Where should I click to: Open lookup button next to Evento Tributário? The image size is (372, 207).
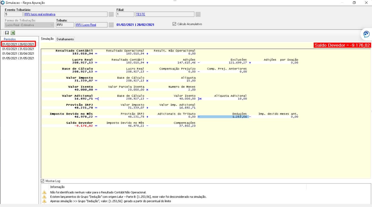(x=111, y=14)
